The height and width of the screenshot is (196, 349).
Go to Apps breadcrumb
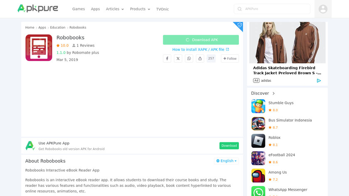(42, 27)
